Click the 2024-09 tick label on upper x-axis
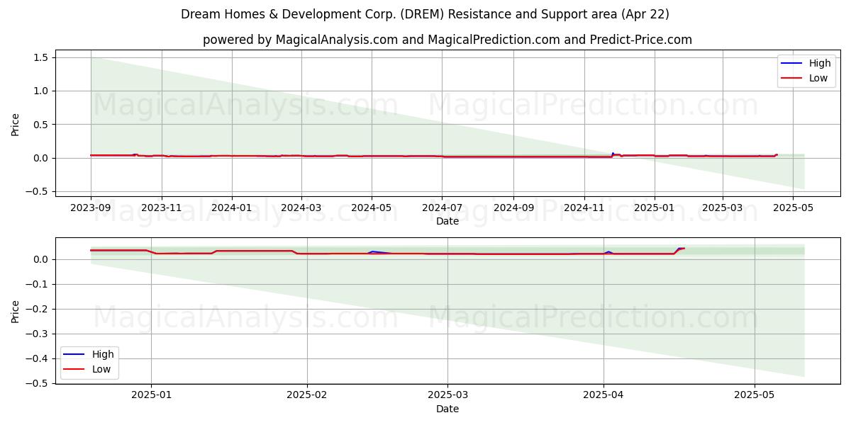The height and width of the screenshot is (425, 851). 513,208
